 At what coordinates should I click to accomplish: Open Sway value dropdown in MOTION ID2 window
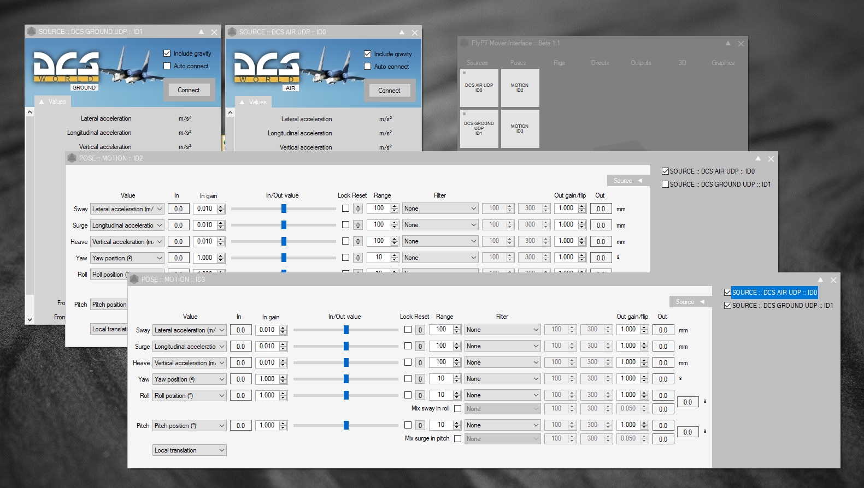click(x=127, y=209)
